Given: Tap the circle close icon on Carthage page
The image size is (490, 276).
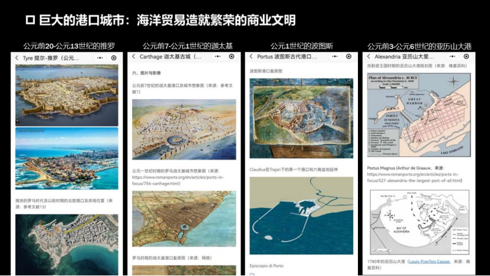Looking at the screenshot, I should (232, 57).
